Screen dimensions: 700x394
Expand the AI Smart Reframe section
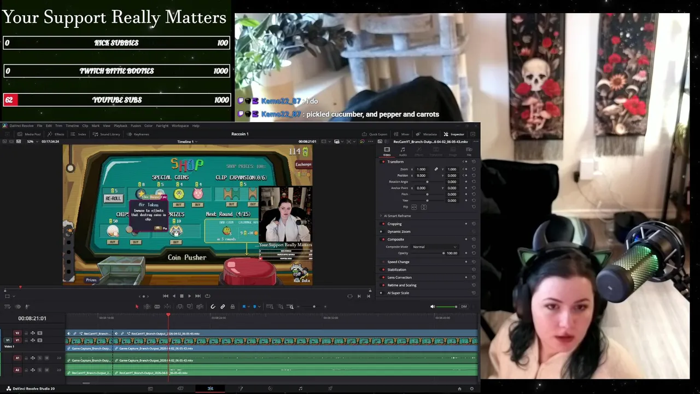pos(381,216)
